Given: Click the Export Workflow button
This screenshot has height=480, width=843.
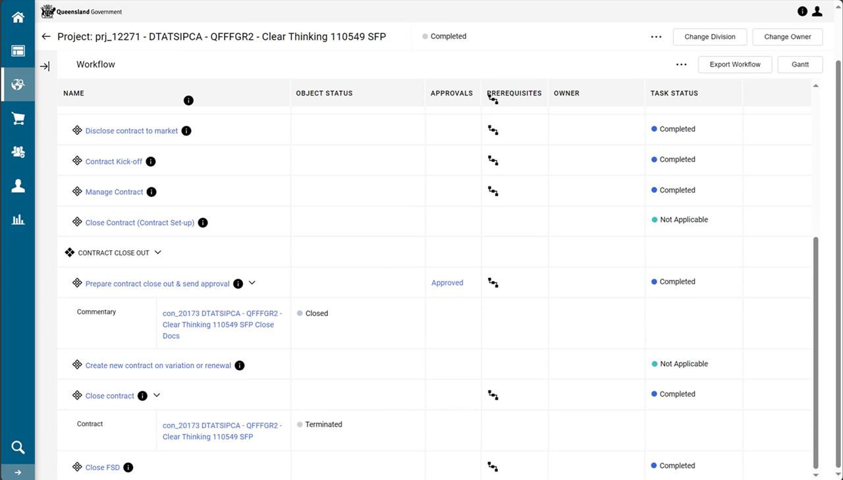Looking at the screenshot, I should click(735, 65).
